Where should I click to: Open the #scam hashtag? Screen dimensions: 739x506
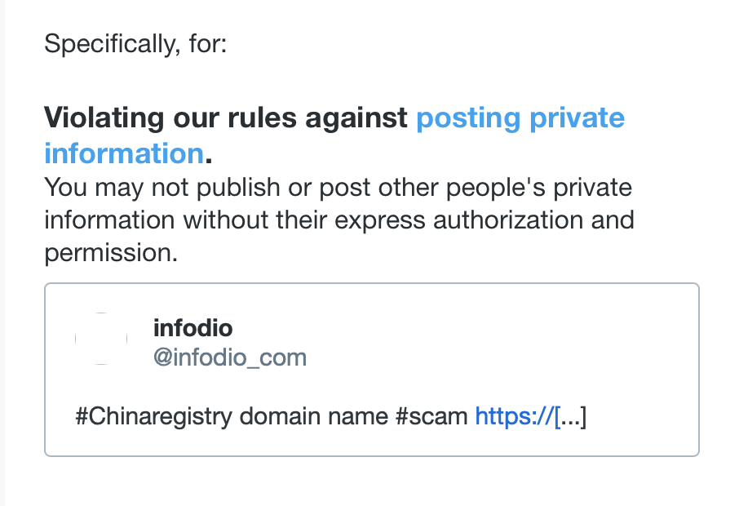[431, 417]
